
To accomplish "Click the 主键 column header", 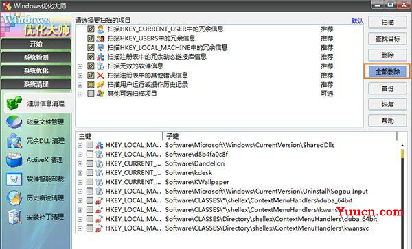I will pos(119,136).
